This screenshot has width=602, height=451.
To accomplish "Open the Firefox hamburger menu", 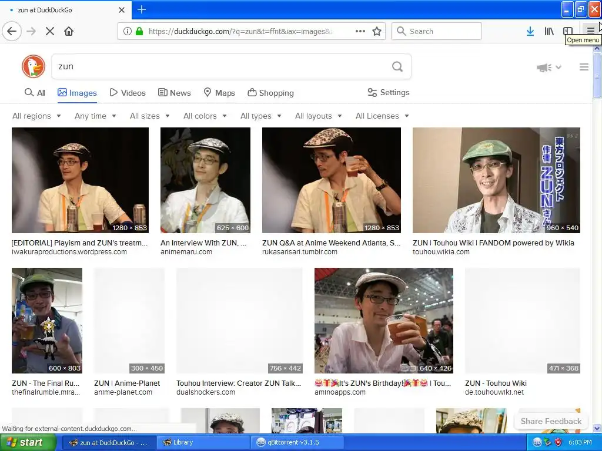I will [x=590, y=31].
